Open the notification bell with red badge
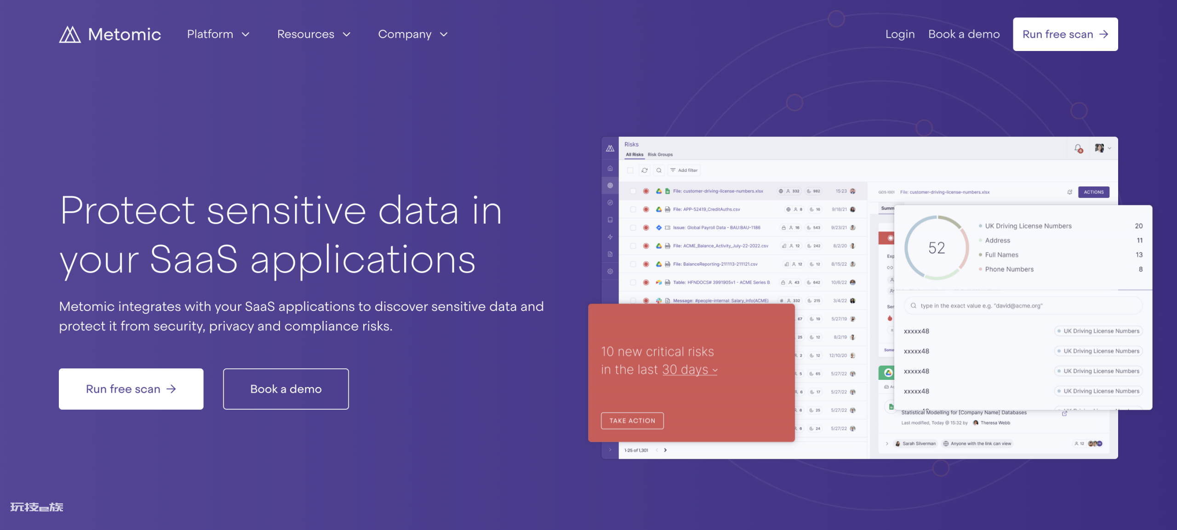Image resolution: width=1177 pixels, height=530 pixels. [1078, 148]
